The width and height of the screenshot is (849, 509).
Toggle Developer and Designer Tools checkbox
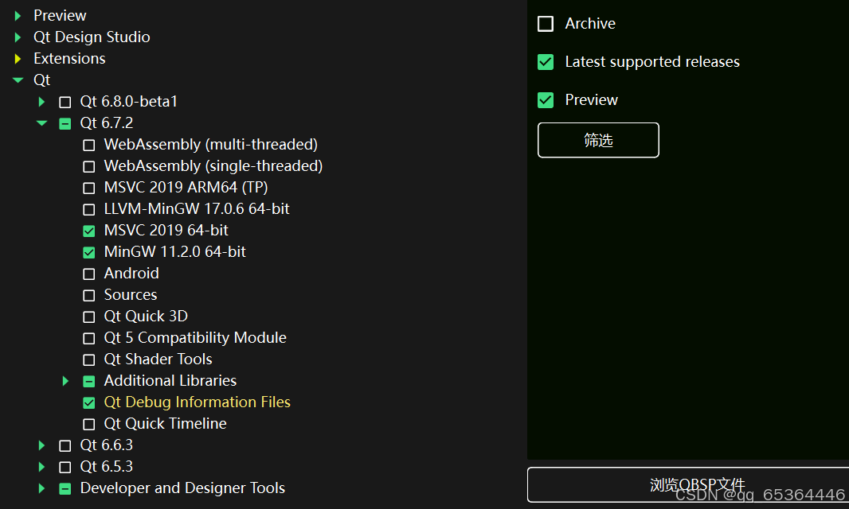(x=65, y=488)
